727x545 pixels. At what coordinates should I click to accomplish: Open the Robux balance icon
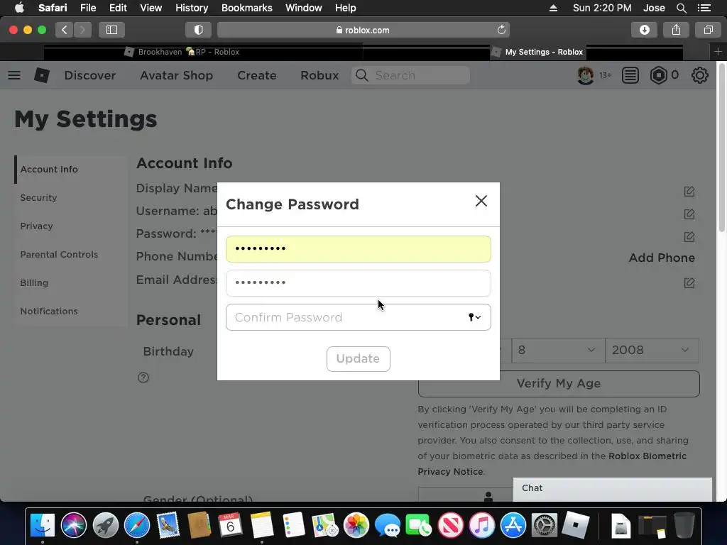(658, 75)
